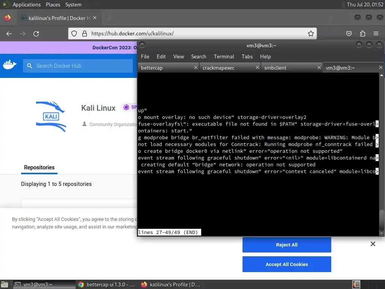Screen dimensions: 385x289
Task: Reload the Docker Hub page
Action: [x=36, y=33]
